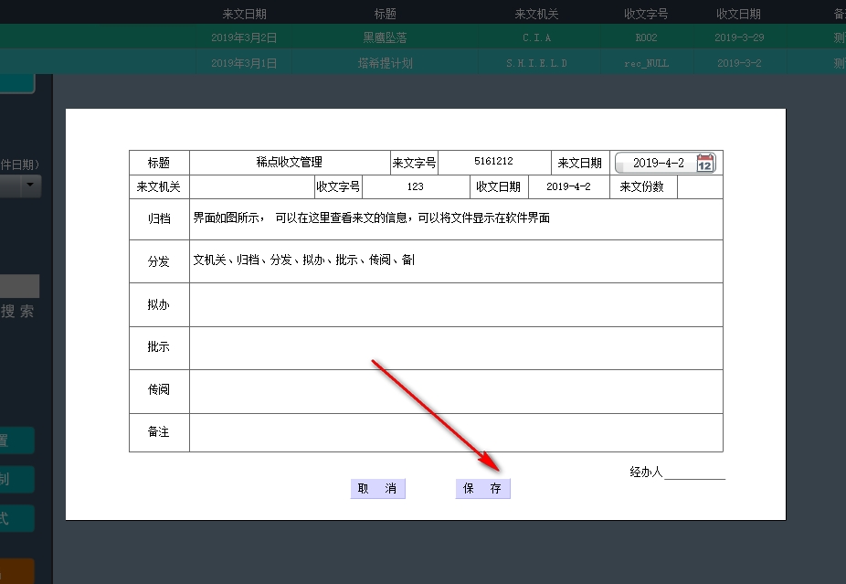
Task: Click the 来文字号 field showing 5161212
Action: coord(493,162)
